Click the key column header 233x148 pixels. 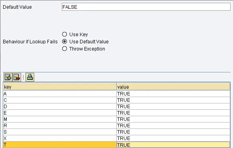coord(60,87)
